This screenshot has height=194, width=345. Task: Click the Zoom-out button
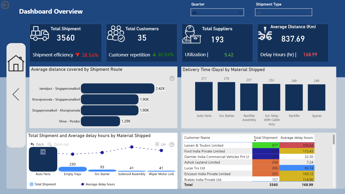pyautogui.click(x=58, y=144)
